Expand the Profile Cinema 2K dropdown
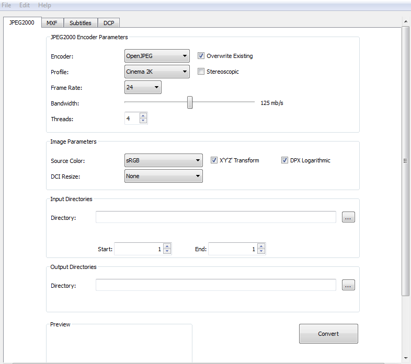 coord(157,72)
